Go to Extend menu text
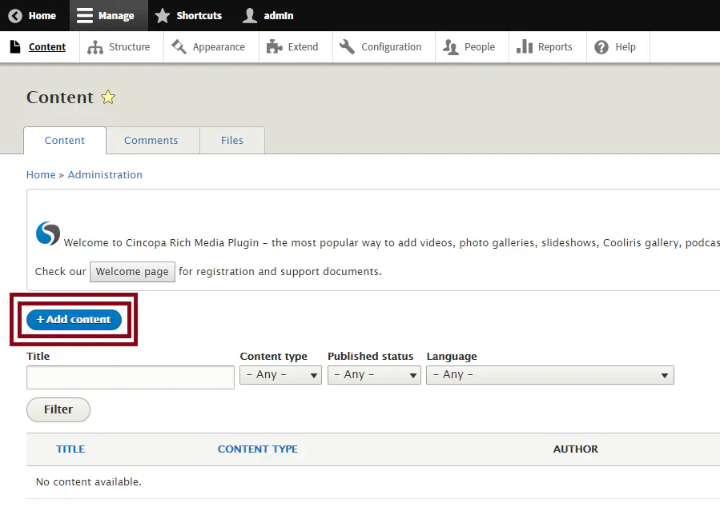Image resolution: width=720 pixels, height=527 pixels. coord(303,47)
